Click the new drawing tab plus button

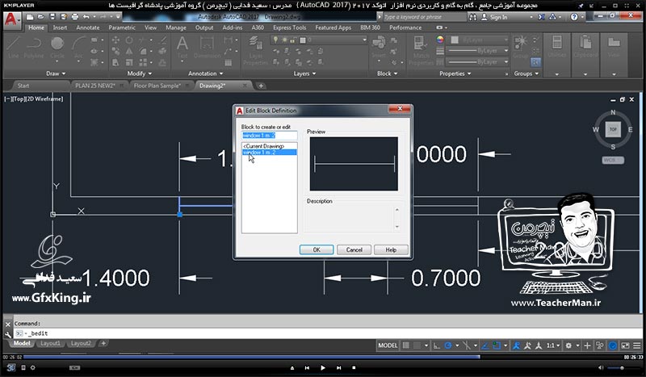tap(261, 86)
